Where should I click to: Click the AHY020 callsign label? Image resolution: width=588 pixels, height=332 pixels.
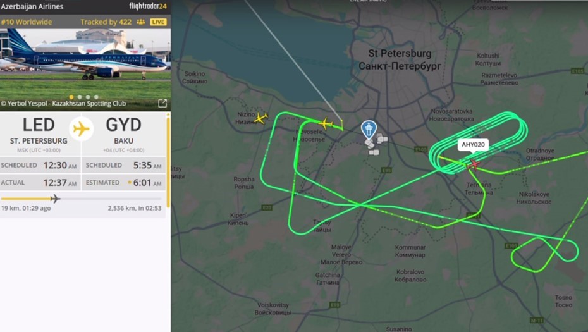473,144
